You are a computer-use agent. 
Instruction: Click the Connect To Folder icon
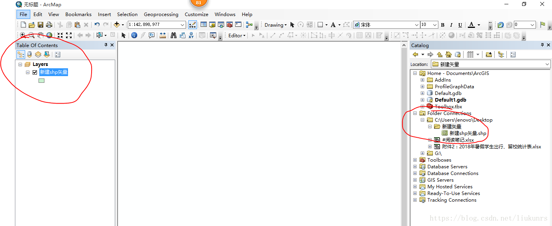click(x=488, y=55)
